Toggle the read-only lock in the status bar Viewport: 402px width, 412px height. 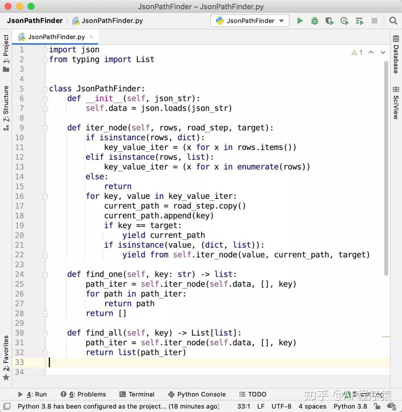coord(377,406)
